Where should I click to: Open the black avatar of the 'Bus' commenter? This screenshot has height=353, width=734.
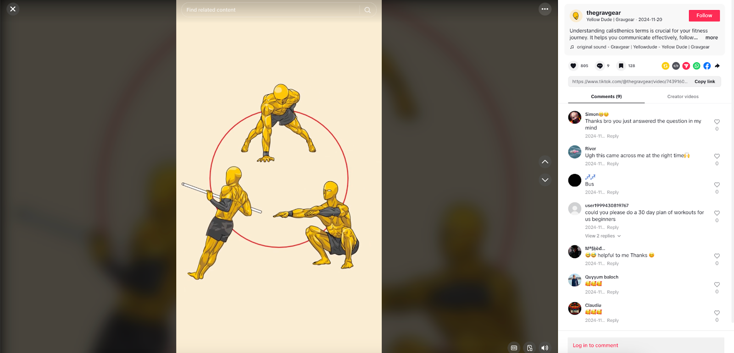pos(575,180)
